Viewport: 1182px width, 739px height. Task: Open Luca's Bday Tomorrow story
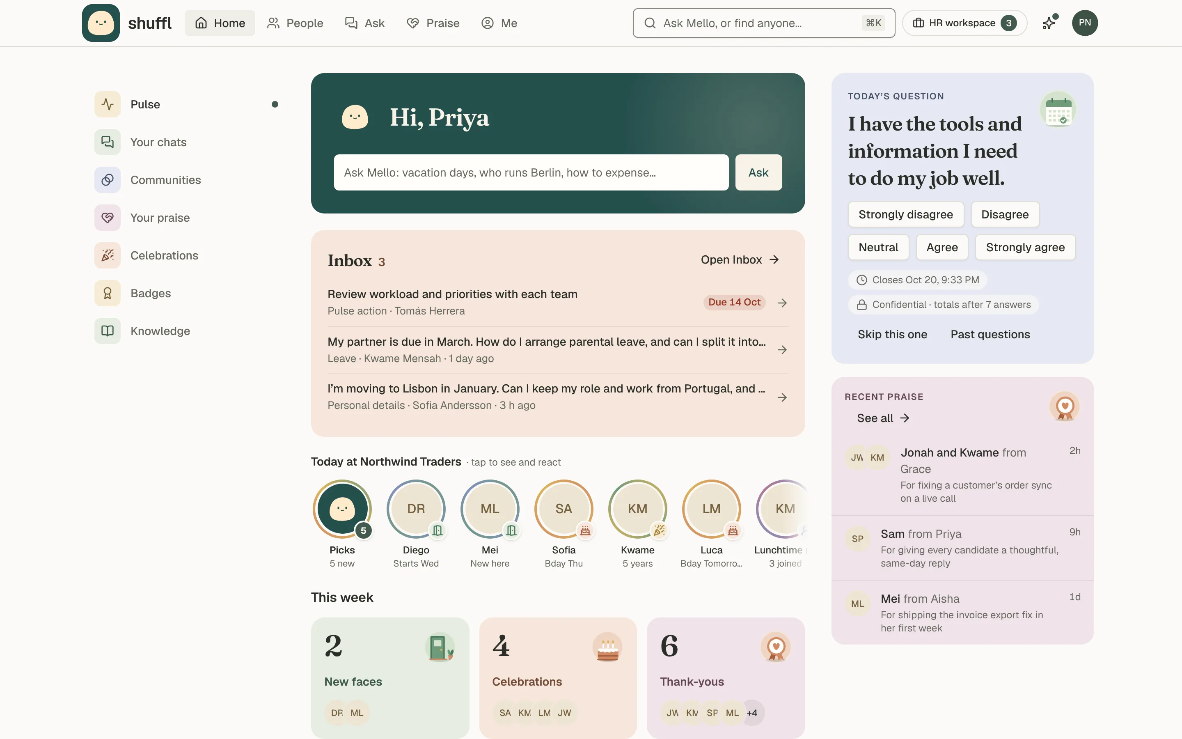click(x=711, y=523)
